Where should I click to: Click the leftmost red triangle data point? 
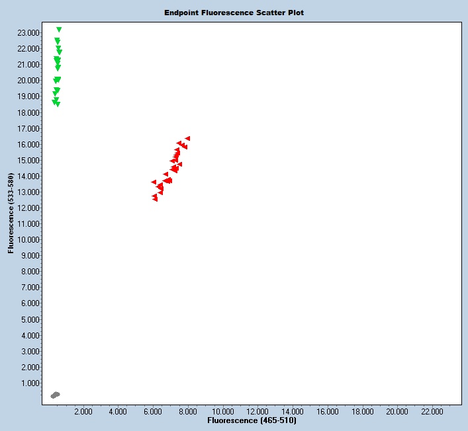[x=154, y=182]
